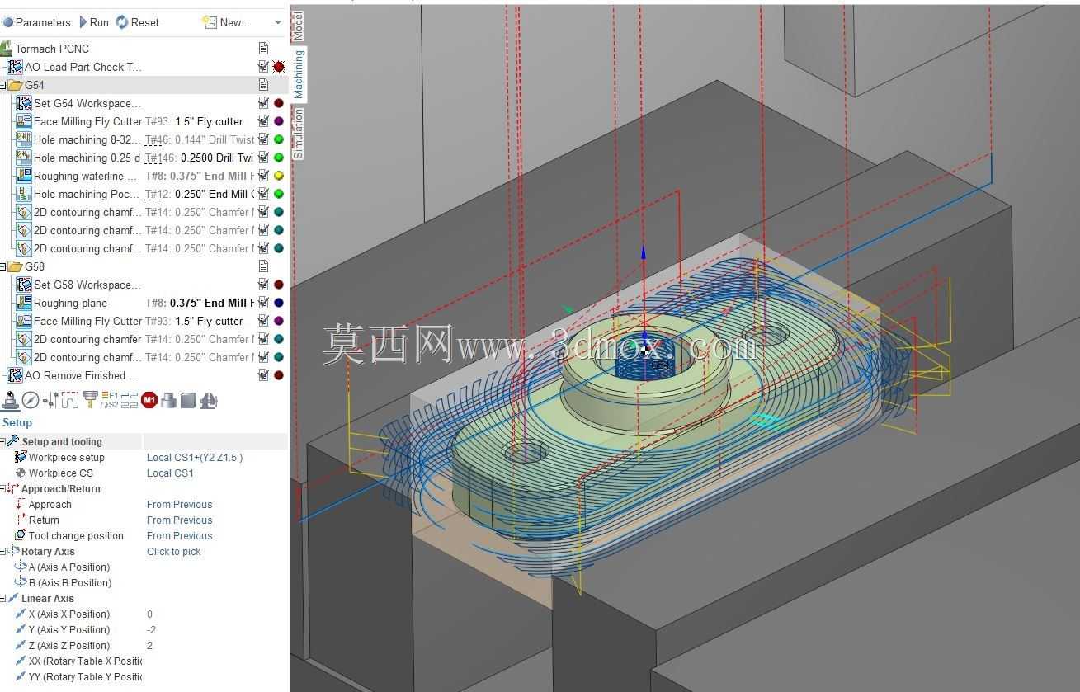Click the New... button

226,22
